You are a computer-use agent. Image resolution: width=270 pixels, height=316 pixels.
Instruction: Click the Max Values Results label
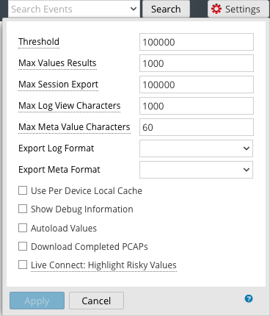[x=57, y=63]
